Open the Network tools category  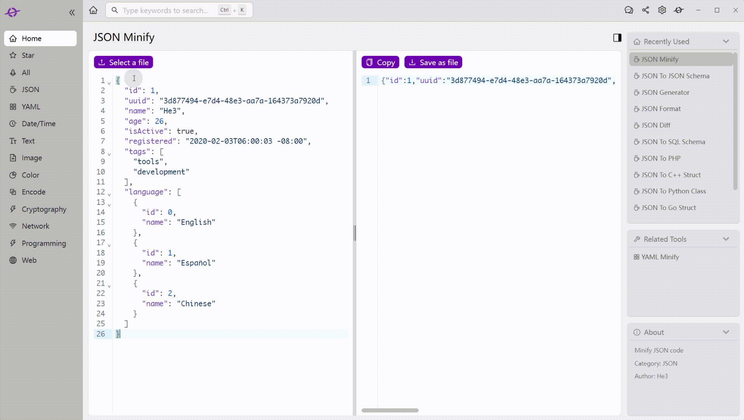(35, 226)
